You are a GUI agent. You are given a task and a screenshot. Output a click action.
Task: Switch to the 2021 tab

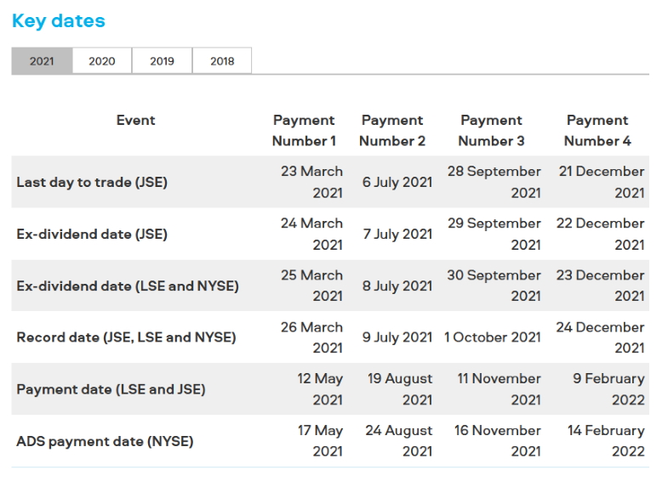click(42, 61)
